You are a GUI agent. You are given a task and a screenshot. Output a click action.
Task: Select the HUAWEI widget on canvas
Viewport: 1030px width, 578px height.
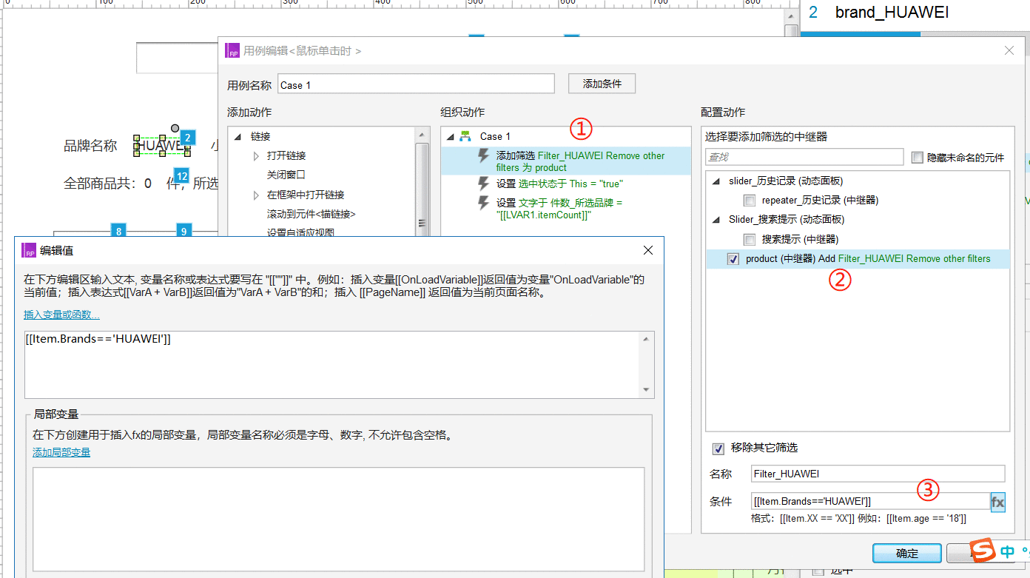pos(161,146)
